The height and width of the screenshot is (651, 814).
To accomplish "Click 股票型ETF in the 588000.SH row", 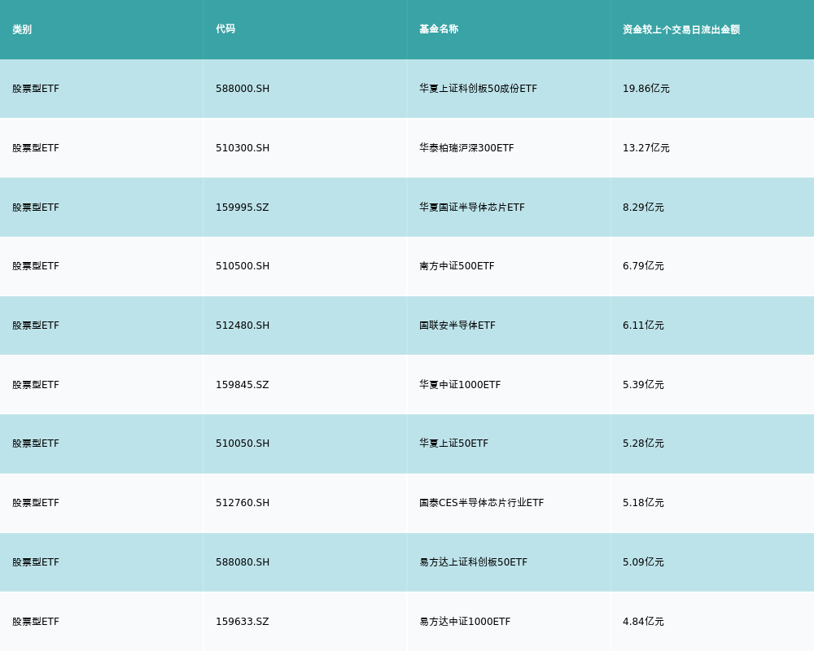I will (36, 89).
